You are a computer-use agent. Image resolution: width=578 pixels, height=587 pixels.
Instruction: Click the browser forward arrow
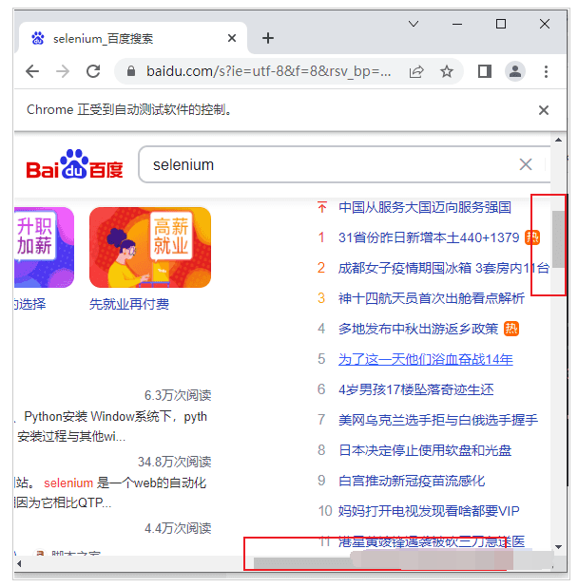tap(63, 71)
